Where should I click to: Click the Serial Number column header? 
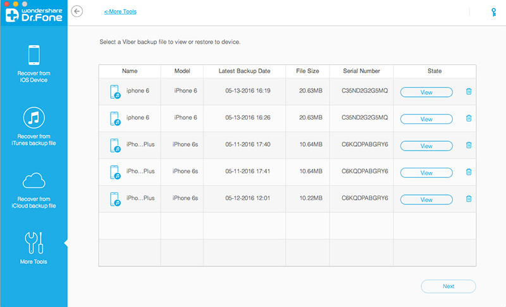[361, 71]
